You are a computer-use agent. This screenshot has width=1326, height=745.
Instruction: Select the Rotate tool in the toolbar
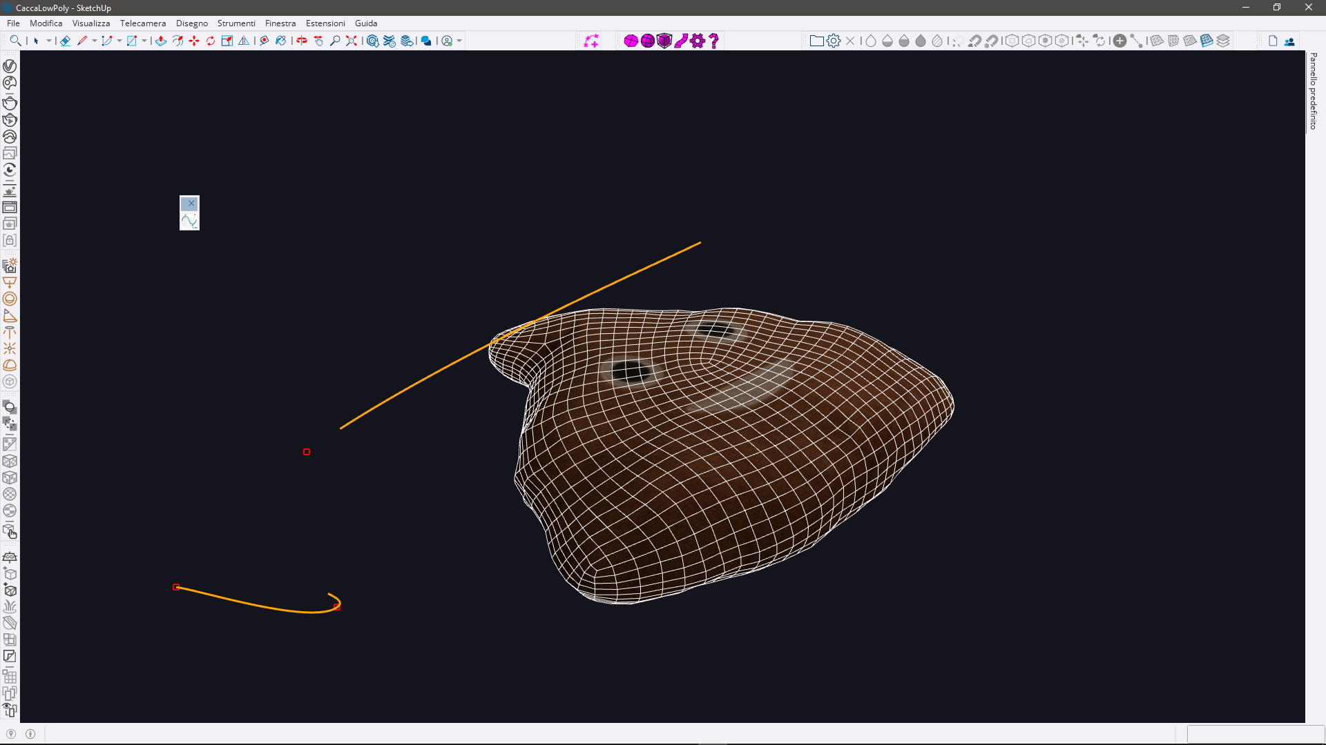coord(211,41)
